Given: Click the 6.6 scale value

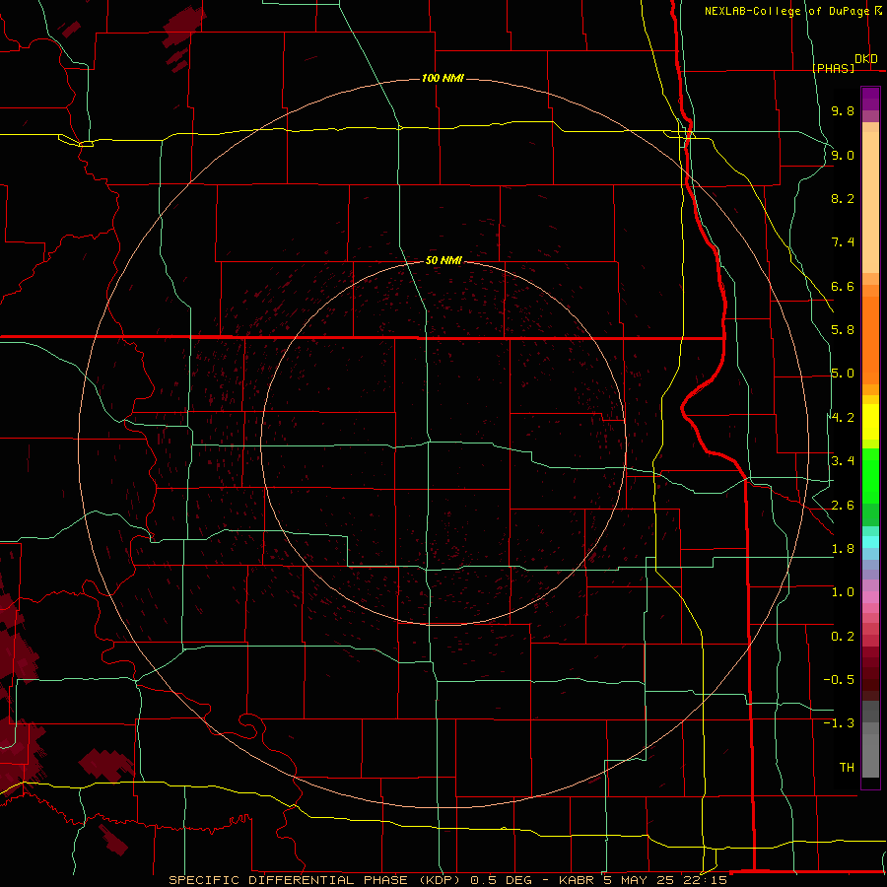Looking at the screenshot, I should [x=843, y=286].
